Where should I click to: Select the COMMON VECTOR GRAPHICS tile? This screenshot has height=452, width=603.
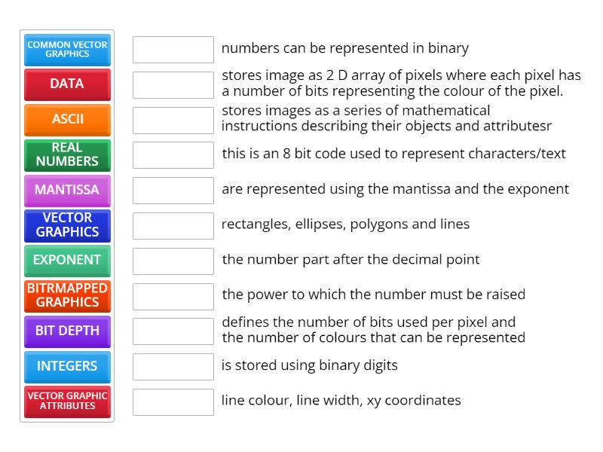point(67,49)
